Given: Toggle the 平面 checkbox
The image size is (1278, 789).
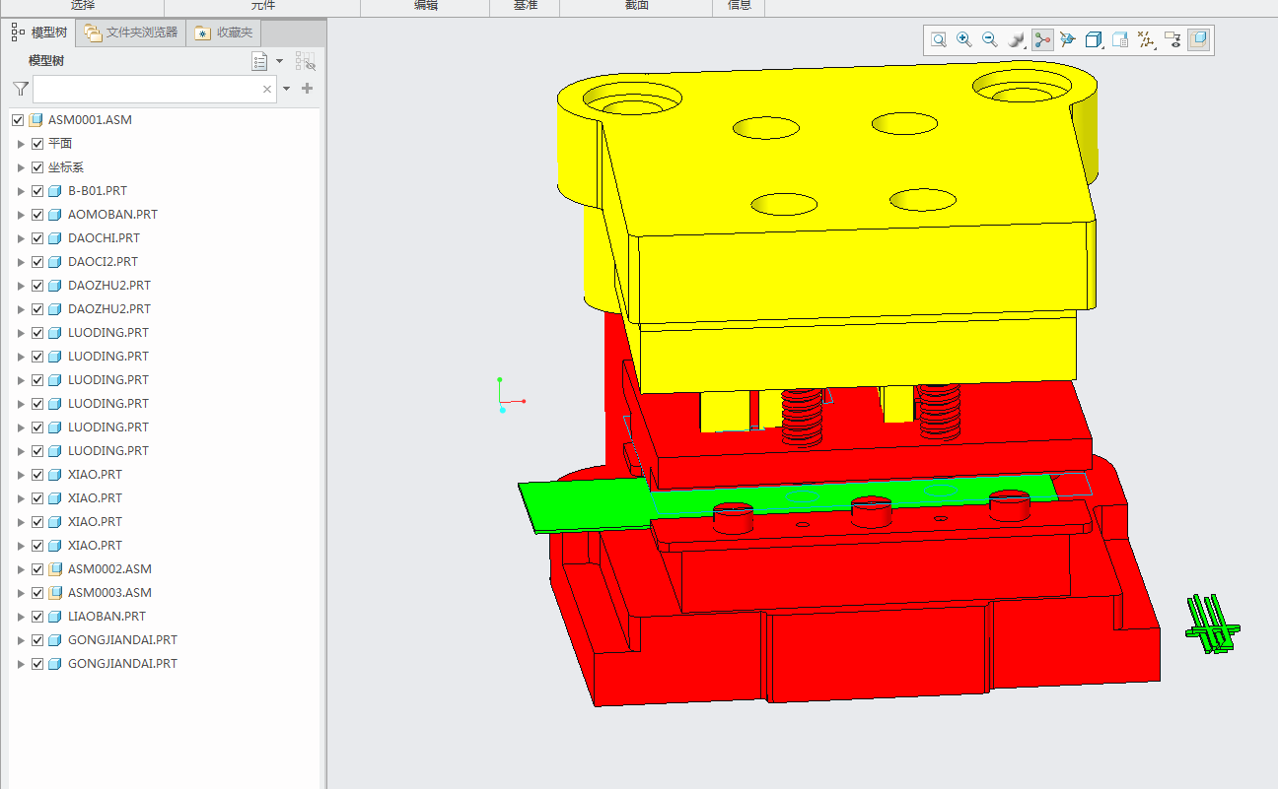Looking at the screenshot, I should click(x=37, y=144).
